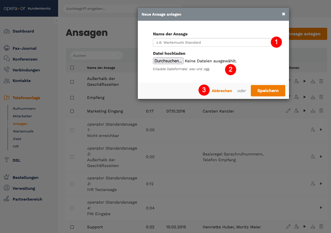
Task: Play the Support announcement
Action: (304, 226)
